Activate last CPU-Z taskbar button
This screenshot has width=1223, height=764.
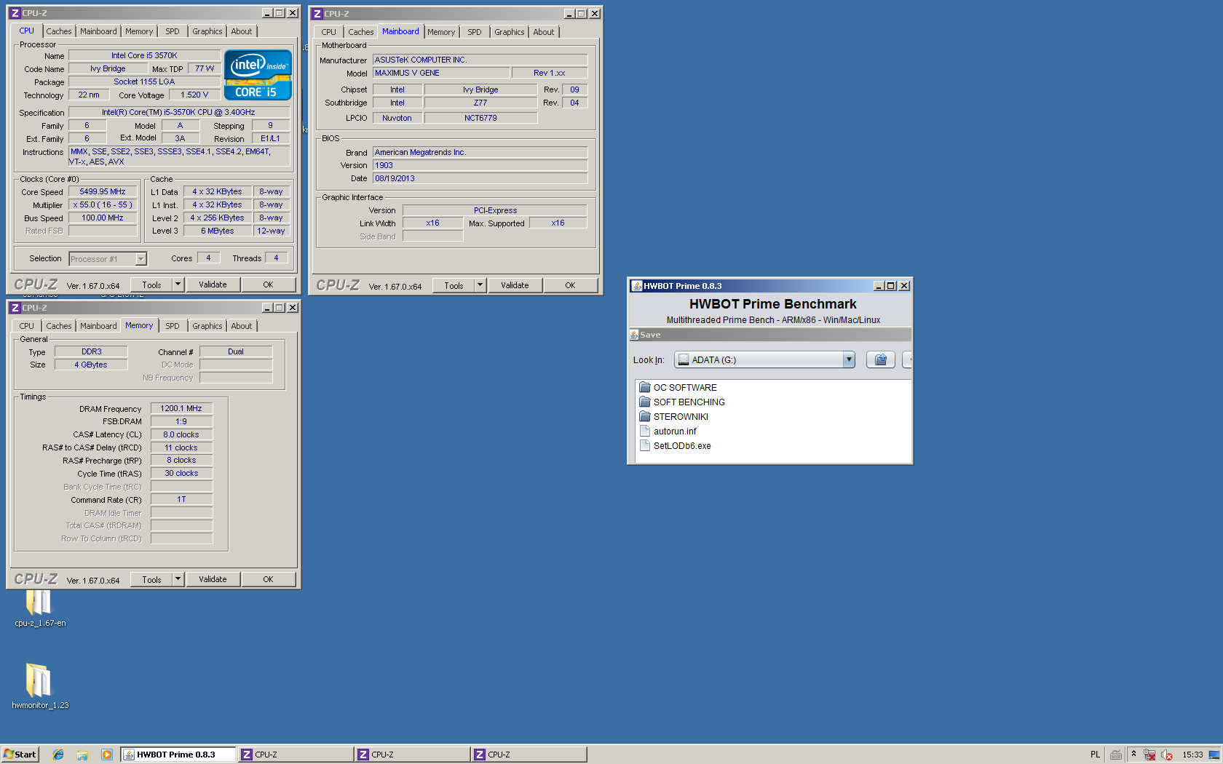[x=529, y=755]
